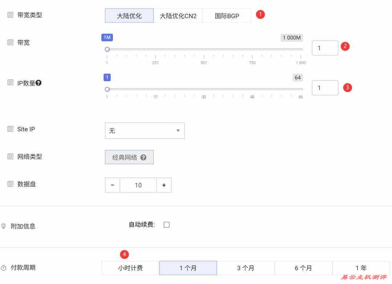Click the dropdown arrow in Site IP selector
Screen dimensions: 392x284
177,130
